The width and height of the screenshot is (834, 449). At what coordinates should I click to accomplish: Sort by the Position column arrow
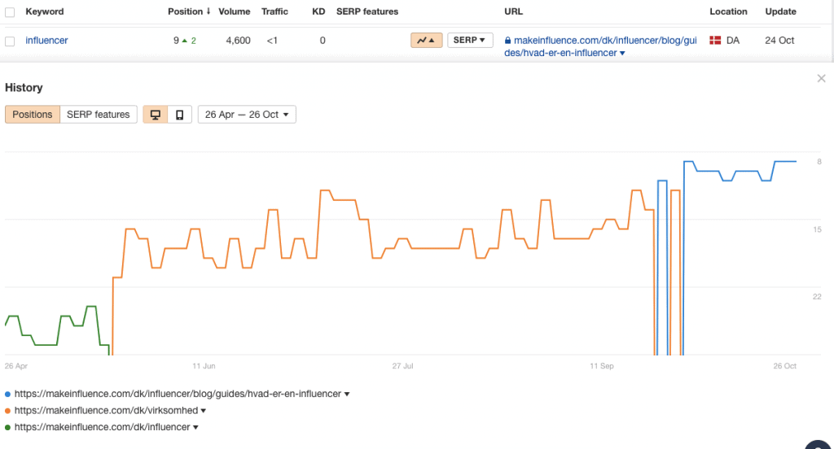(x=208, y=11)
